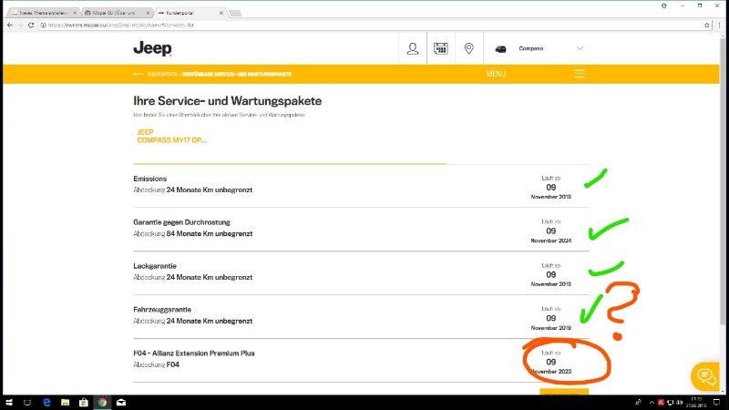729x410 pixels.
Task: Open the orange chat support bubble
Action: 704,375
